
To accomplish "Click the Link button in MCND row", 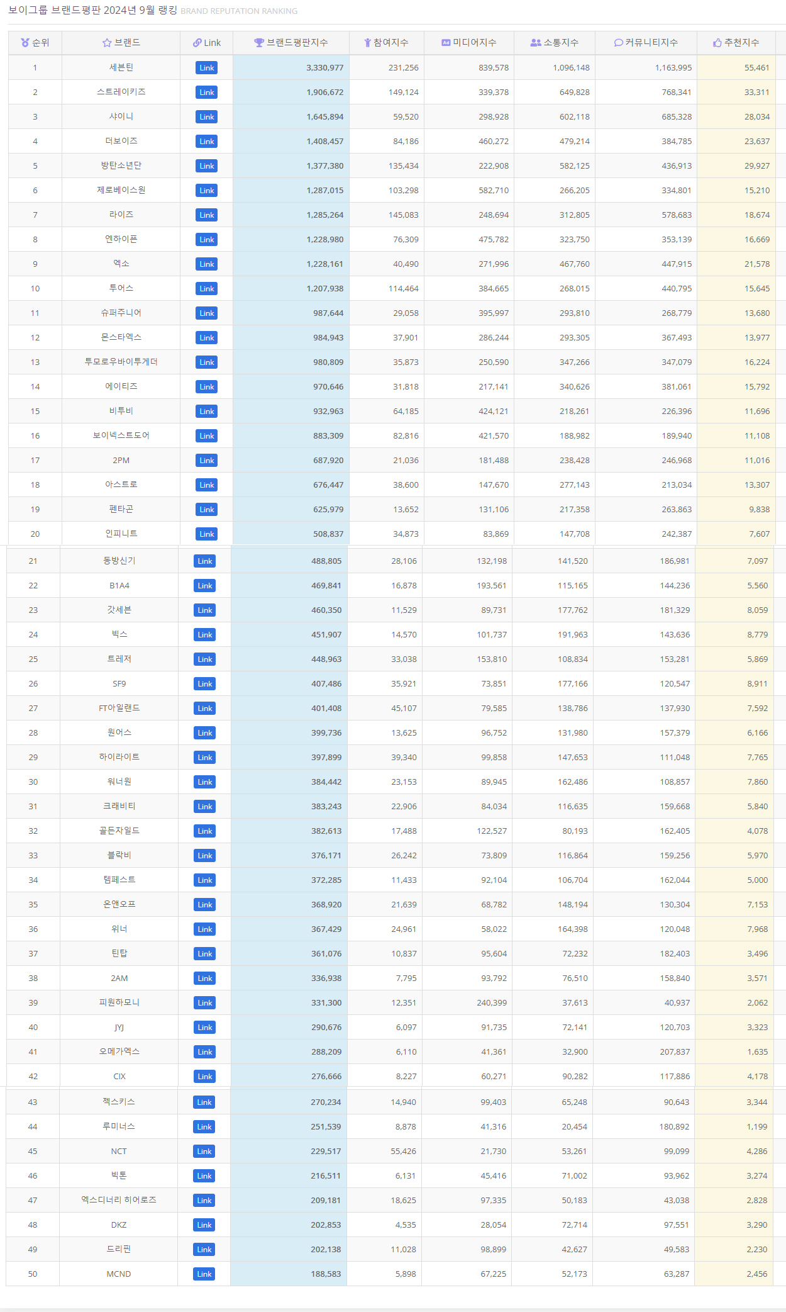I will tap(204, 1274).
